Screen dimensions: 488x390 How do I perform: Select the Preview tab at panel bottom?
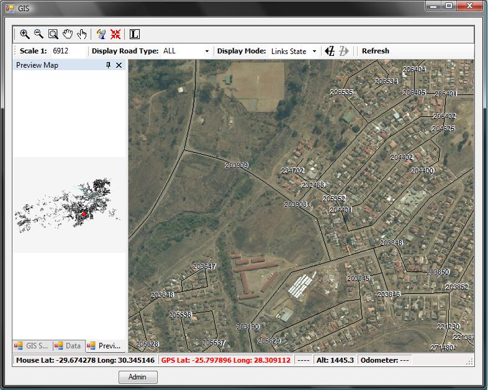pos(104,346)
